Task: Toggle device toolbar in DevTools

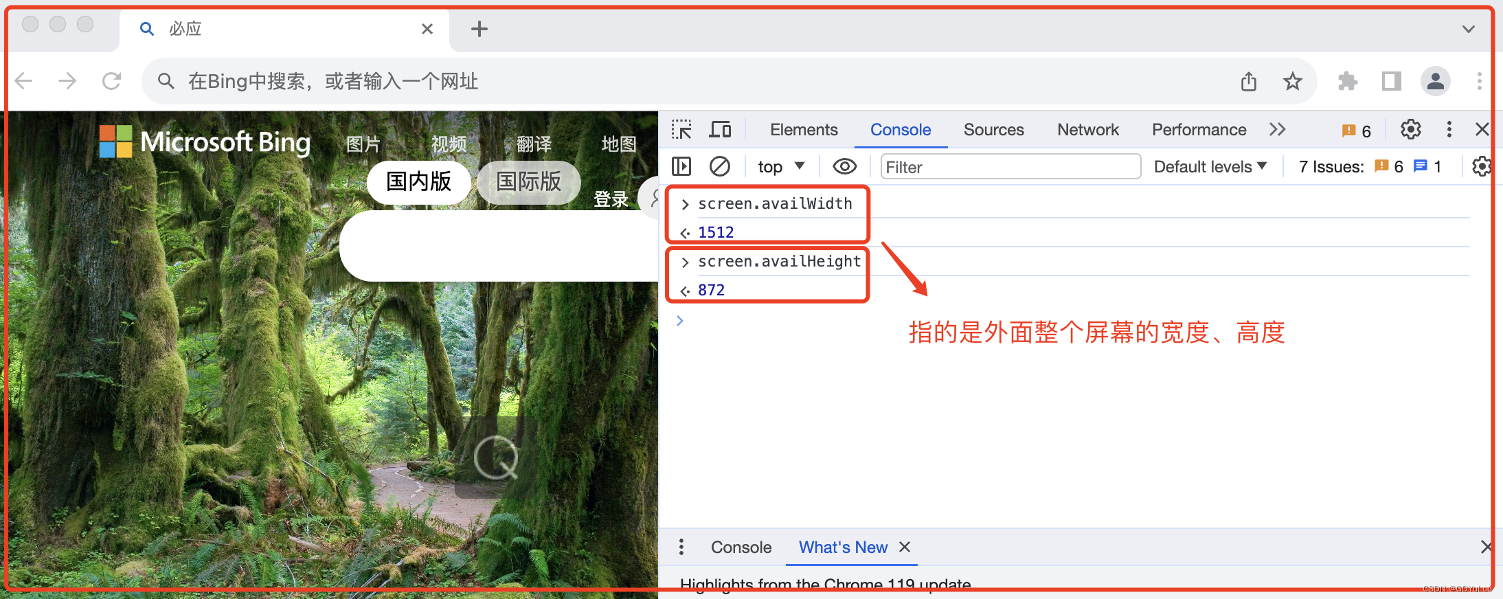Action: pos(720,129)
